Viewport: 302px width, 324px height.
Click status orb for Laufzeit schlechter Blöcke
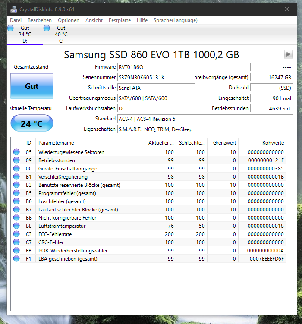(16, 209)
